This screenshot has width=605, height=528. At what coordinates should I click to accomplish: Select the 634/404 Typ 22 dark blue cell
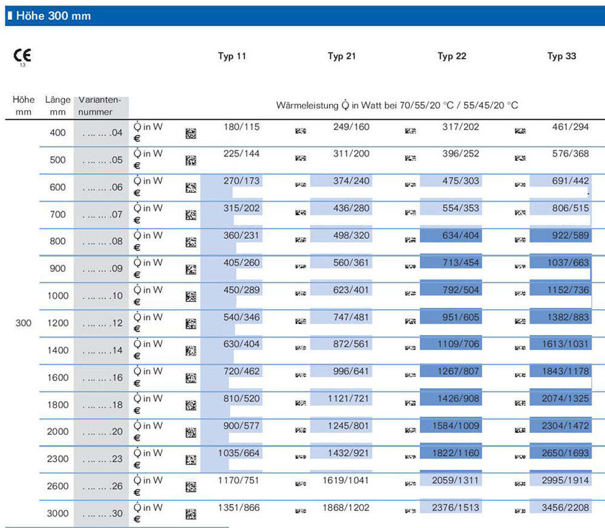tap(451, 236)
